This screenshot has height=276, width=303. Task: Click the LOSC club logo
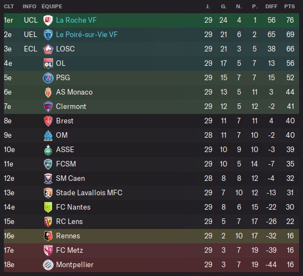48,49
